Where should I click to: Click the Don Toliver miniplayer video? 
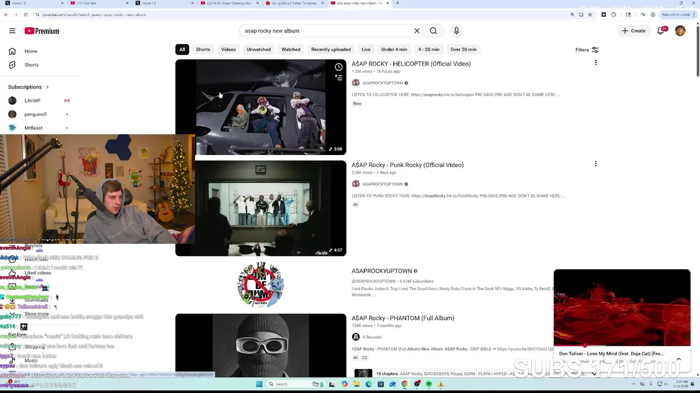click(622, 307)
